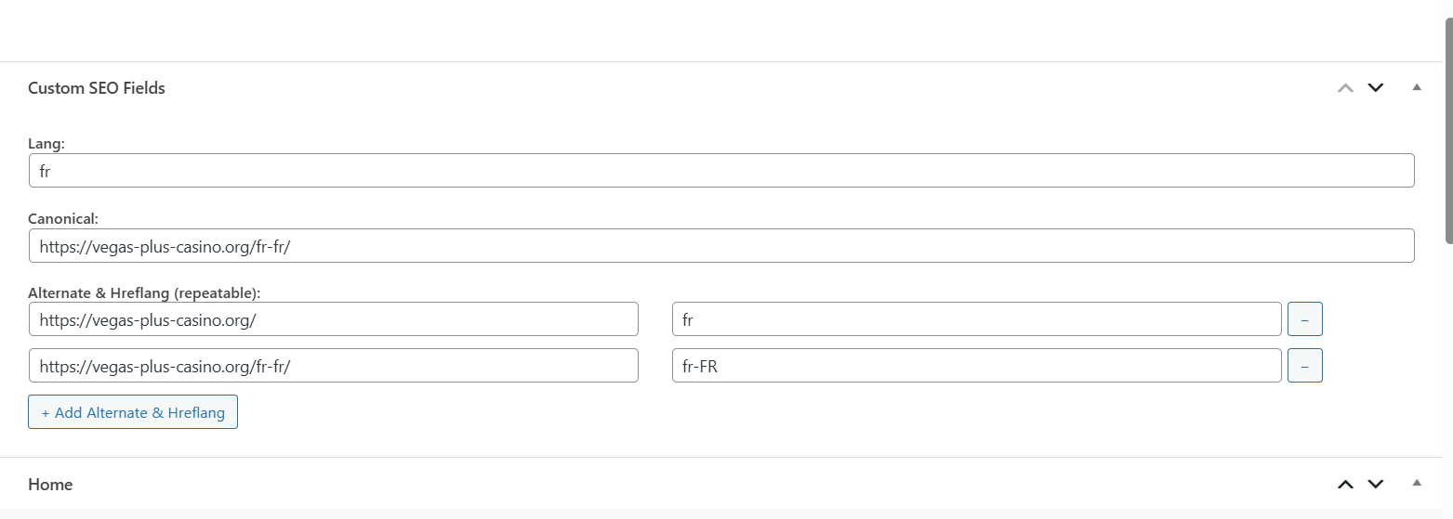1453x519 pixels.
Task: Toggle Home panel using its triangle
Action: tap(1417, 483)
